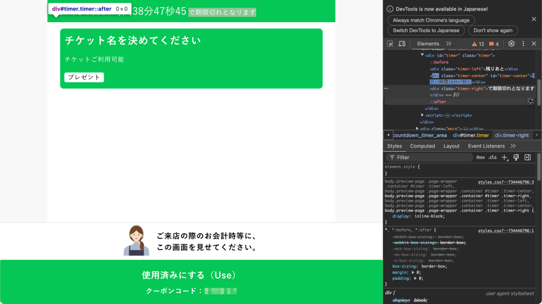The image size is (542, 304).
Task: Show more sidebar tabs via the chevron beside Event Listeners
Action: pyautogui.click(x=513, y=146)
